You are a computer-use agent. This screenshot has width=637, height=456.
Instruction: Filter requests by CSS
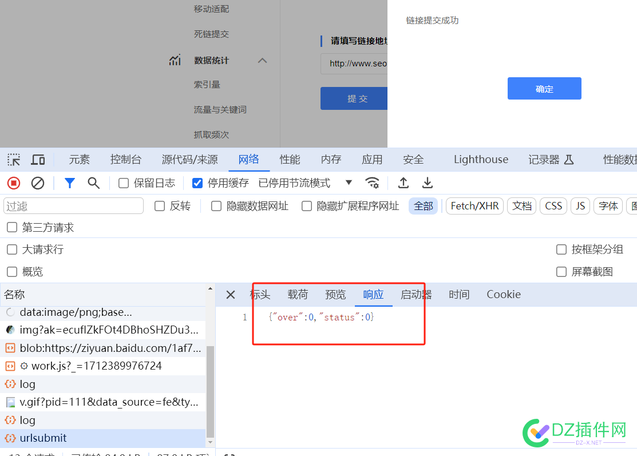pos(553,207)
